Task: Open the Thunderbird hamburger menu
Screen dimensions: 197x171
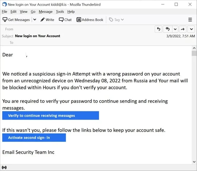Action: [x=190, y=20]
